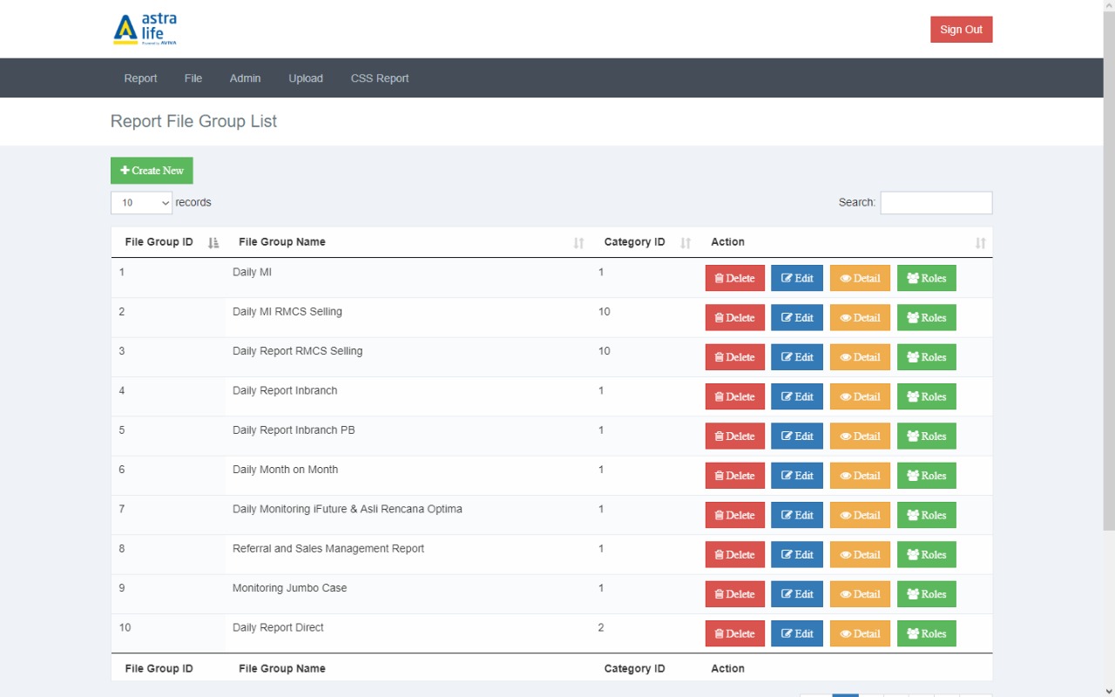1115x697 pixels.
Task: Sort by Category ID arrows icon
Action: coord(686,243)
